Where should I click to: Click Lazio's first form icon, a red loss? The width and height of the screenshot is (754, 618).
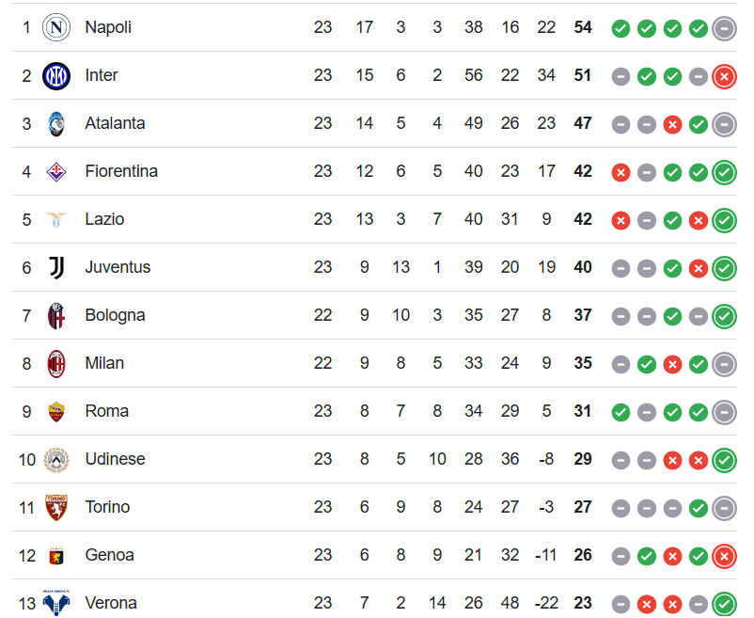pyautogui.click(x=620, y=220)
